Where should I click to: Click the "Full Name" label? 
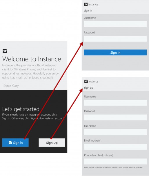point(90,126)
